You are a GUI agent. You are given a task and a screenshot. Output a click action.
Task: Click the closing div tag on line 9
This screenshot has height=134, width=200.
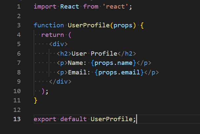(x=60, y=82)
